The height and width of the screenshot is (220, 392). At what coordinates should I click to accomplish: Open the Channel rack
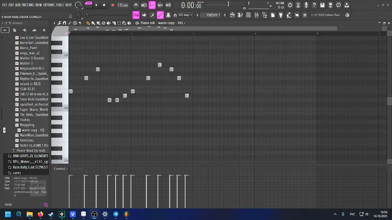click(x=248, y=15)
